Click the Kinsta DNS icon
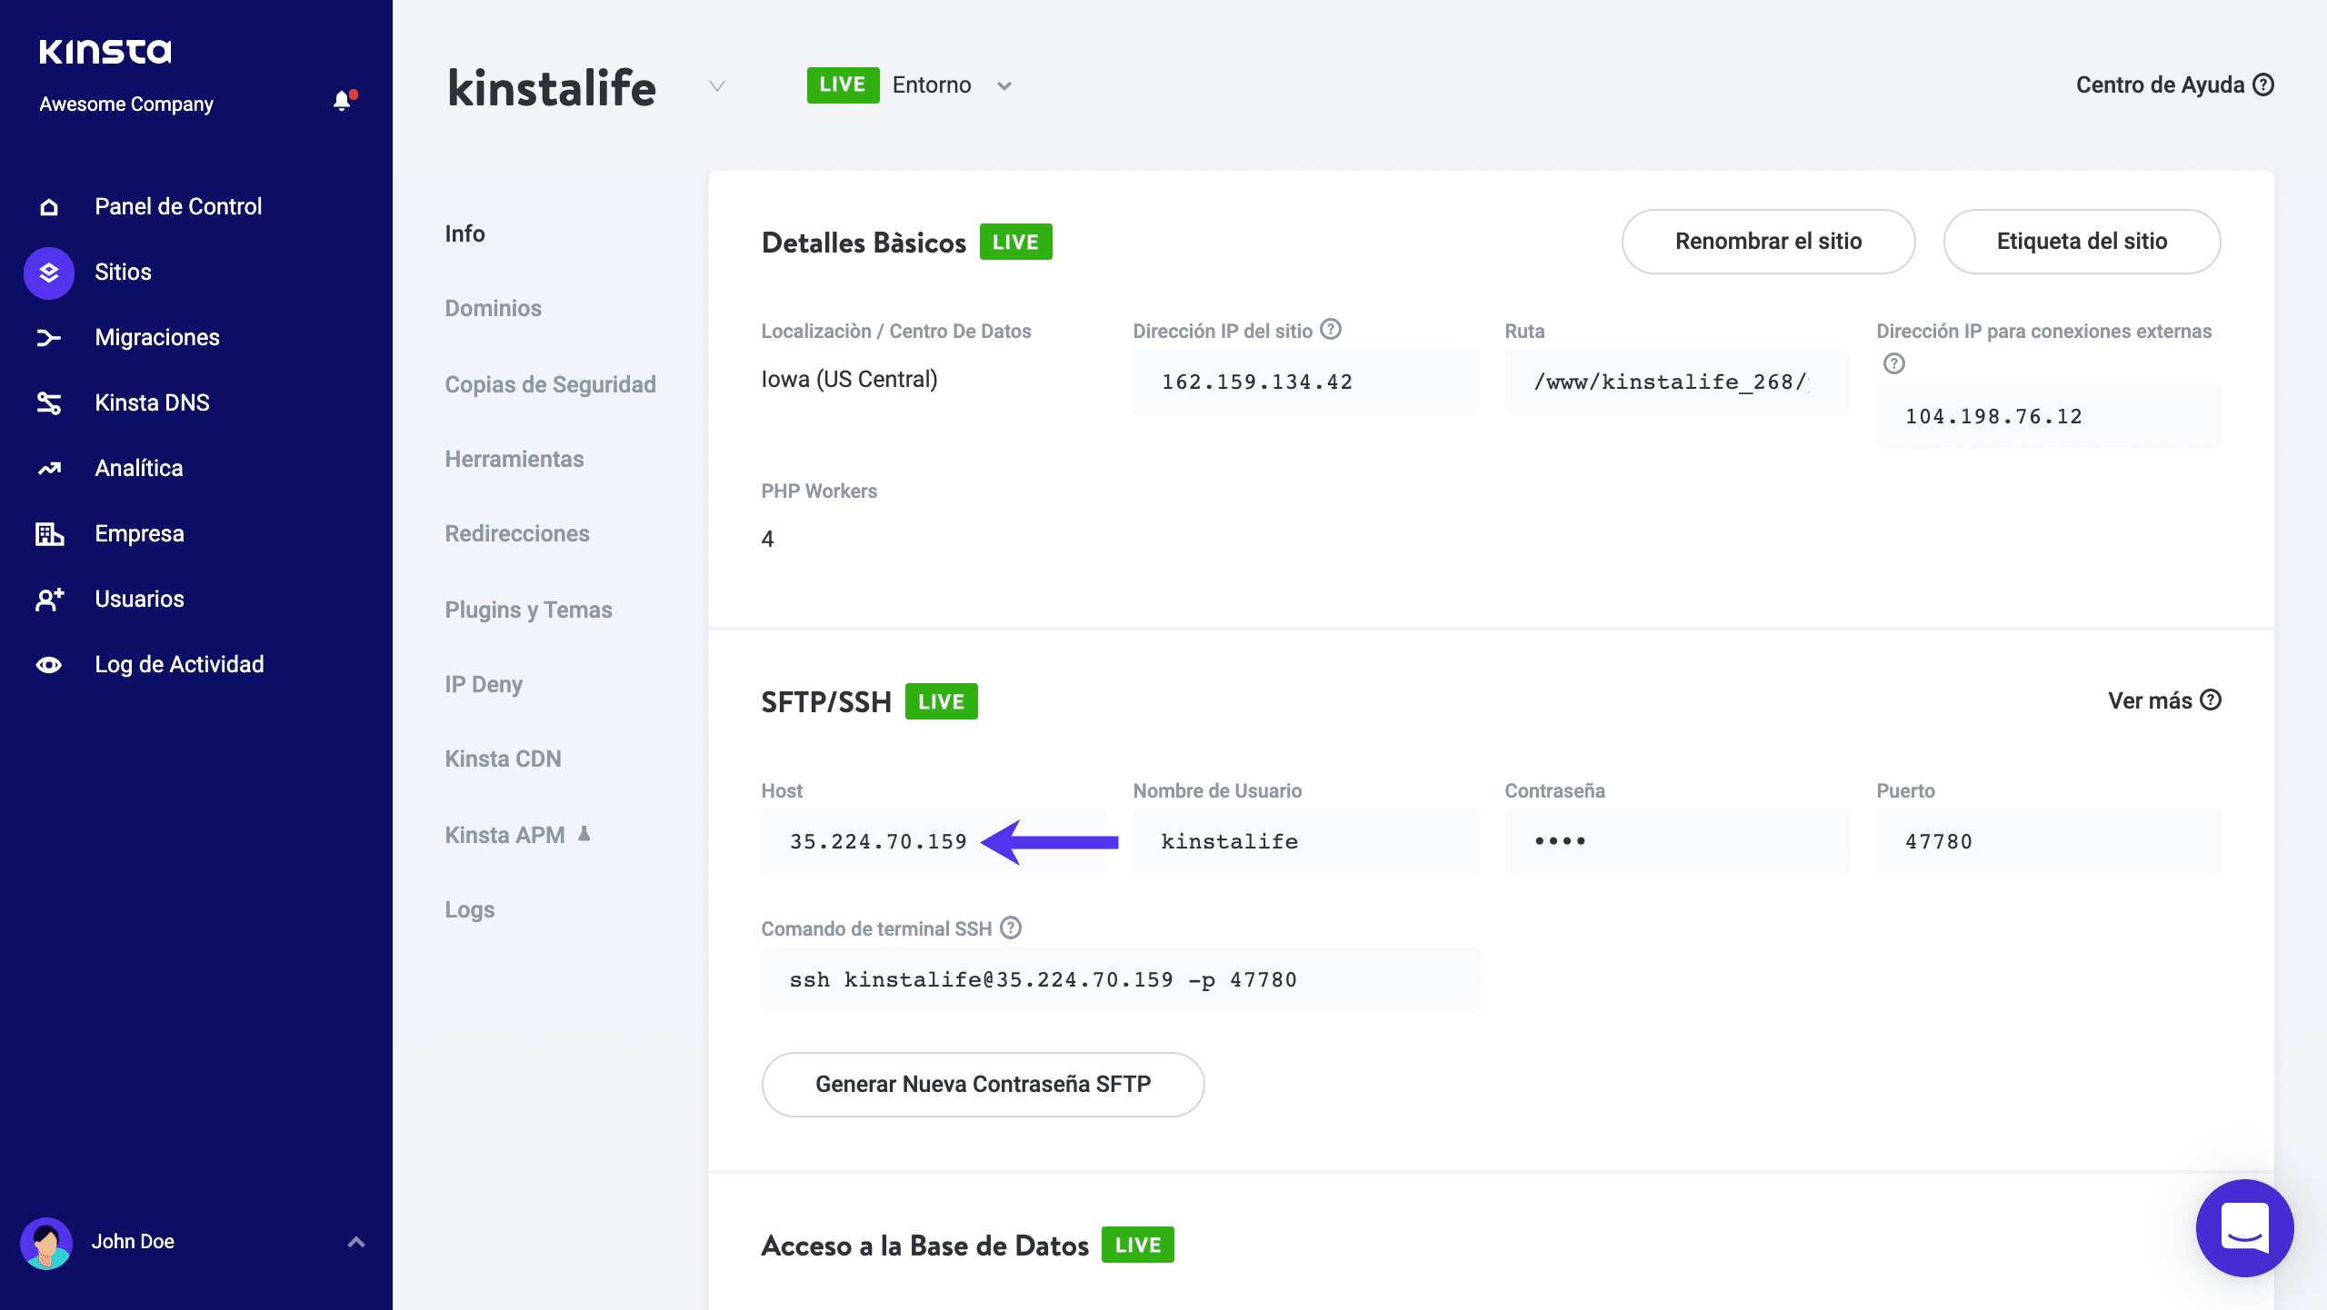The width and height of the screenshot is (2327, 1310). (49, 403)
